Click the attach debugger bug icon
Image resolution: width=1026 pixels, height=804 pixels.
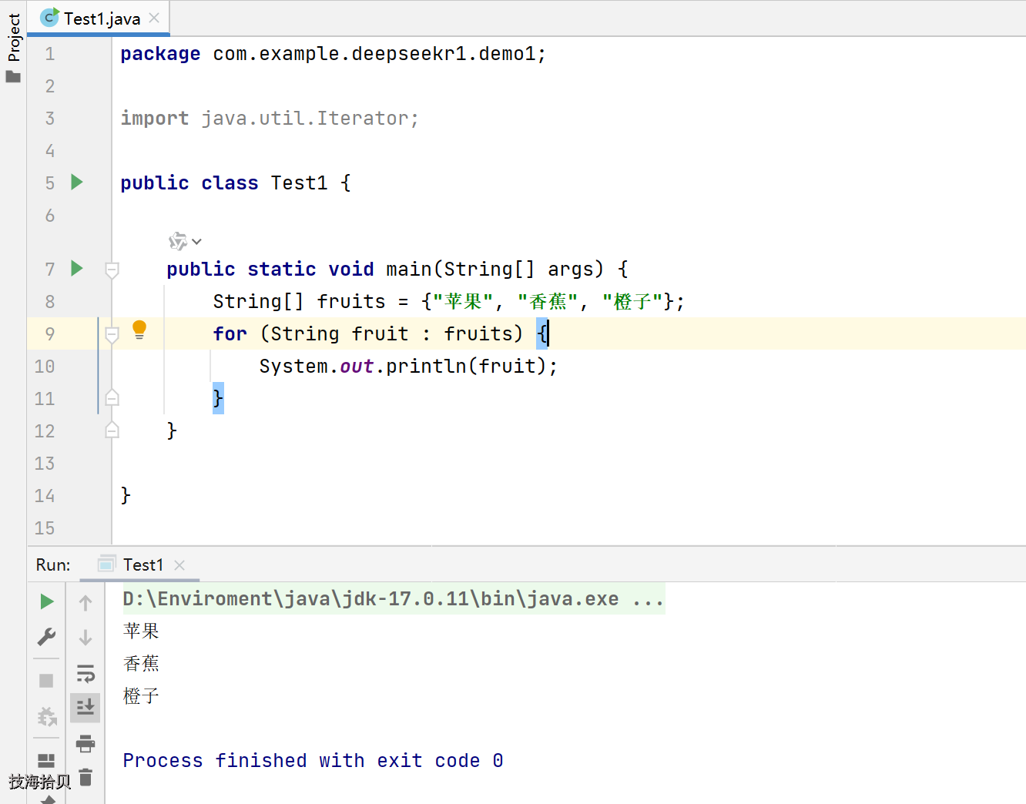coord(47,717)
